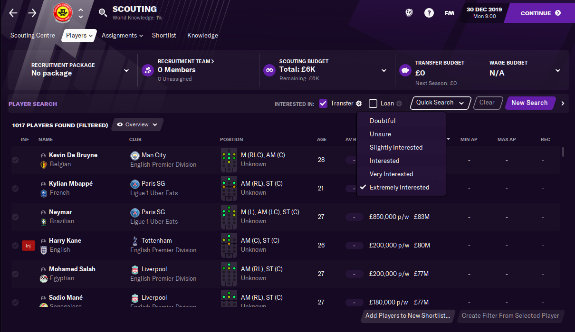Click the club switch up/down chevrons
The image size is (575, 332).
(80, 13)
